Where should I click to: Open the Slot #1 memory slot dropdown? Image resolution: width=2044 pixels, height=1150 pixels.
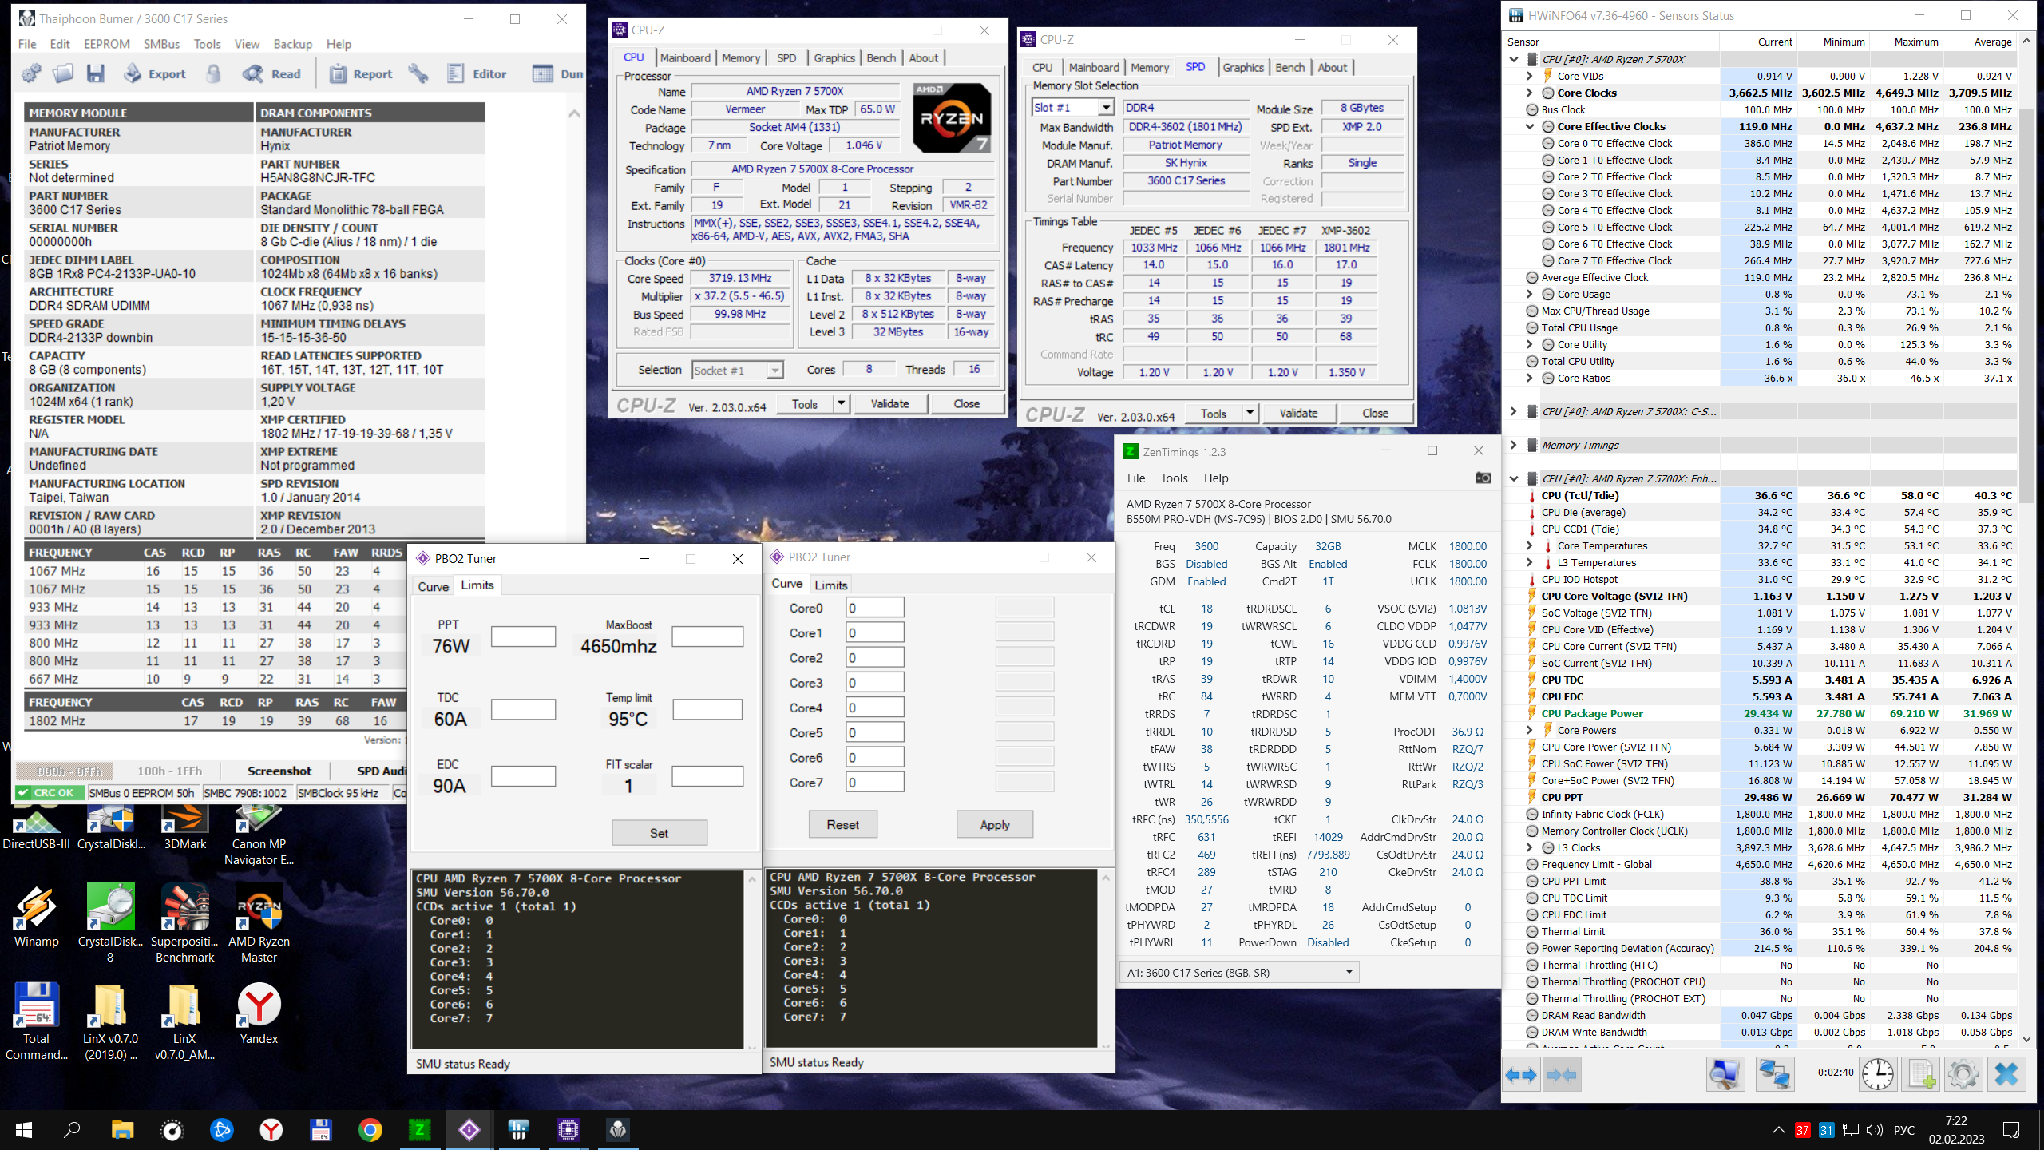(x=1105, y=108)
